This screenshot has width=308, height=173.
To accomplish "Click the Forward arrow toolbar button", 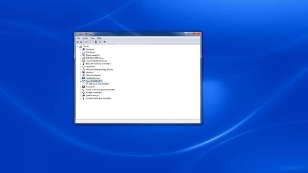I will tap(81, 42).
